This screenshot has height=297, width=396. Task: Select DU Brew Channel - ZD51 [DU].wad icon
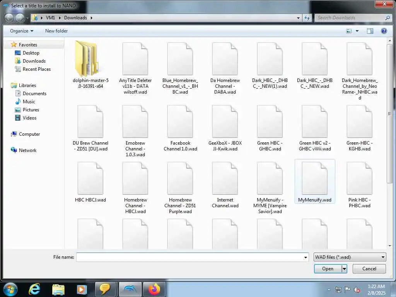(90, 121)
